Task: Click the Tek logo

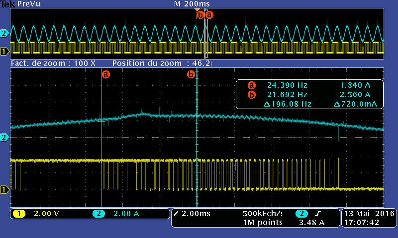Action: click(7, 4)
